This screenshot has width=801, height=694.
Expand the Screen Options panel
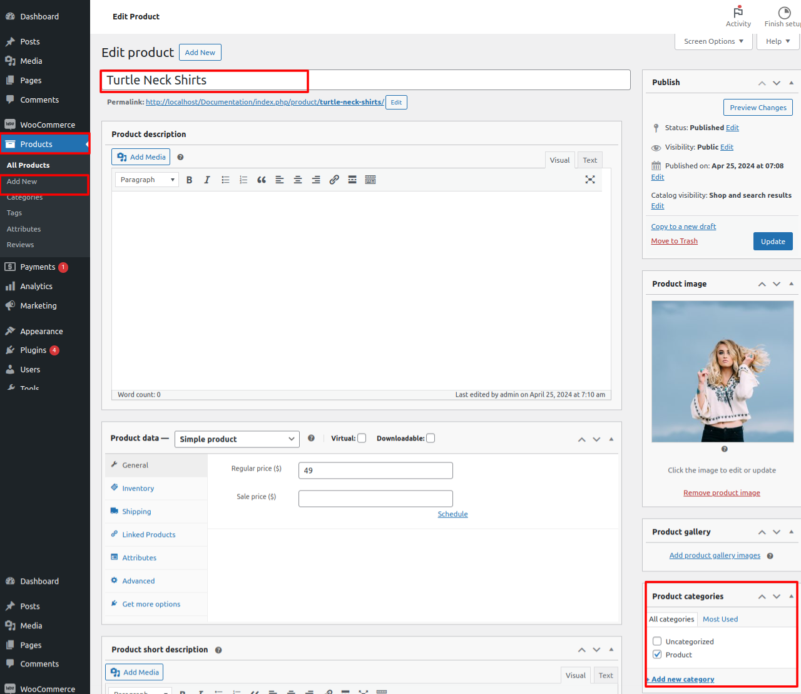pos(713,41)
